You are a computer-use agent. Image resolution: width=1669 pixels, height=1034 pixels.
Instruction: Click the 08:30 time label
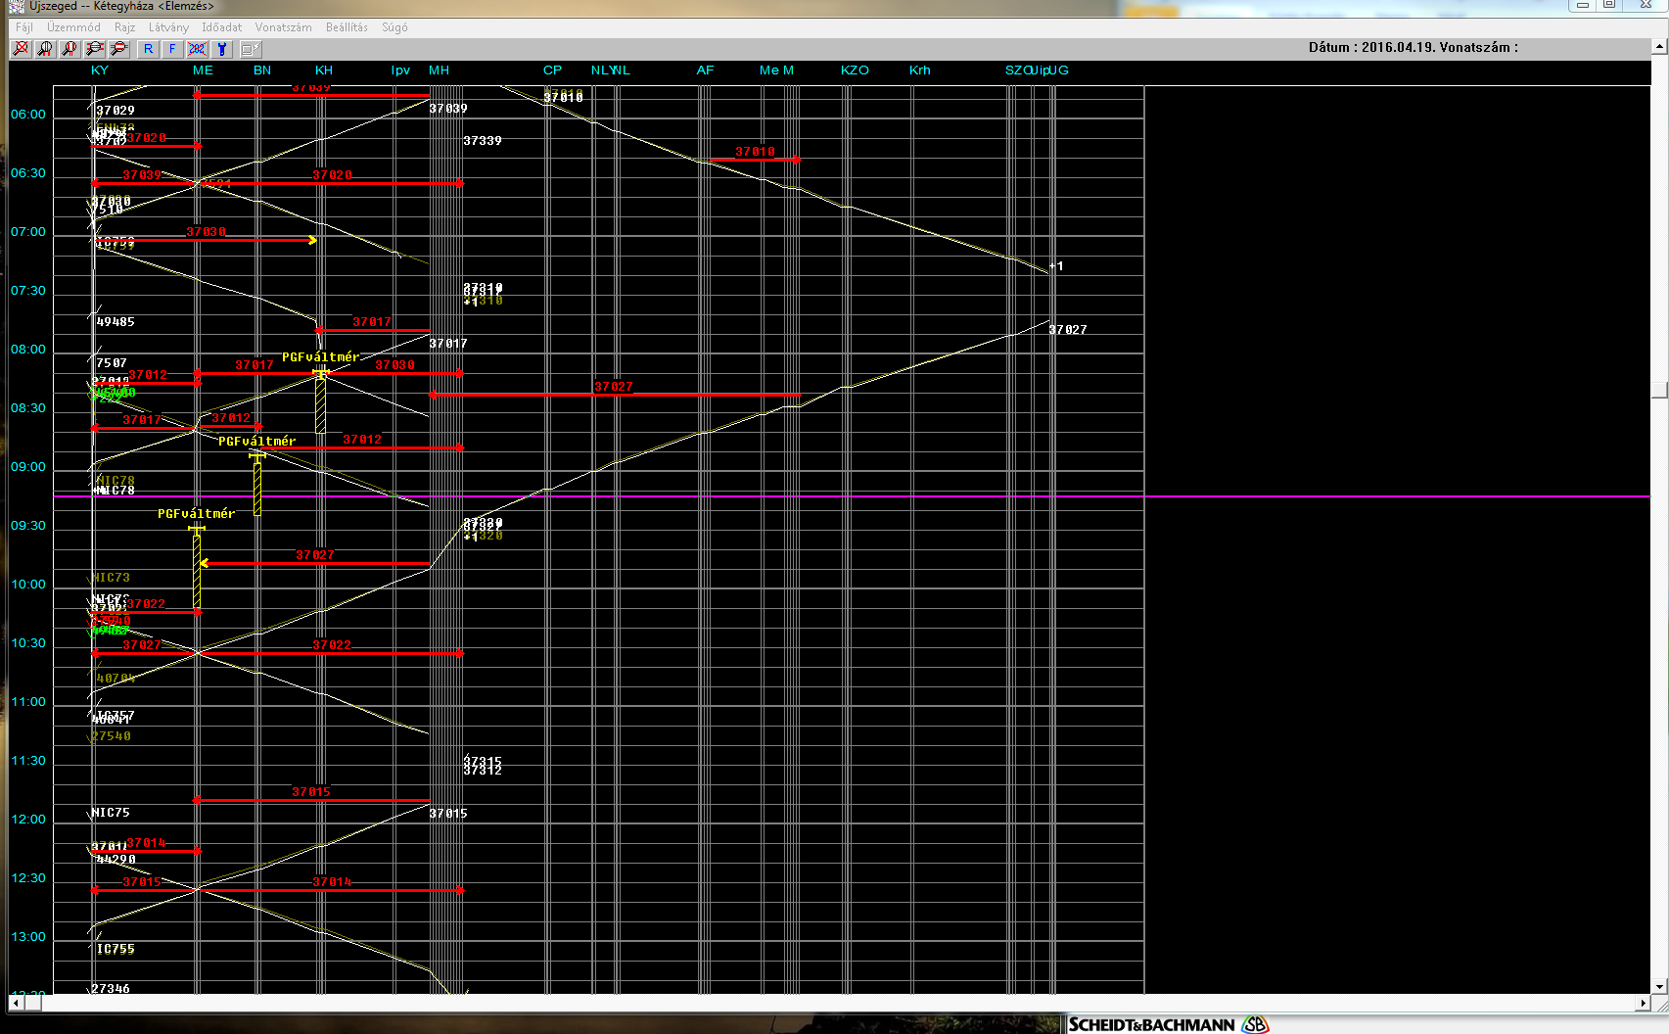coord(28,408)
